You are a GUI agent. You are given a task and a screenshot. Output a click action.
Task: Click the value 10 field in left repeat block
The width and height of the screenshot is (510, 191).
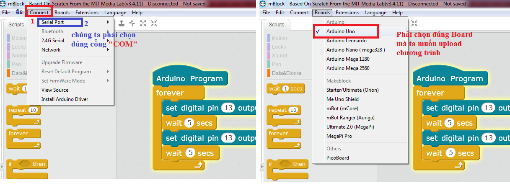pyautogui.click(x=33, y=110)
